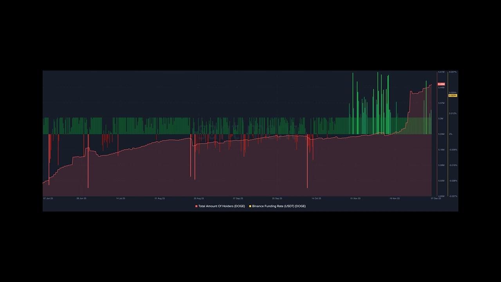The width and height of the screenshot is (501, 282).
Task: Select the 26 Jun 23 date label
Action: [x=81, y=199]
